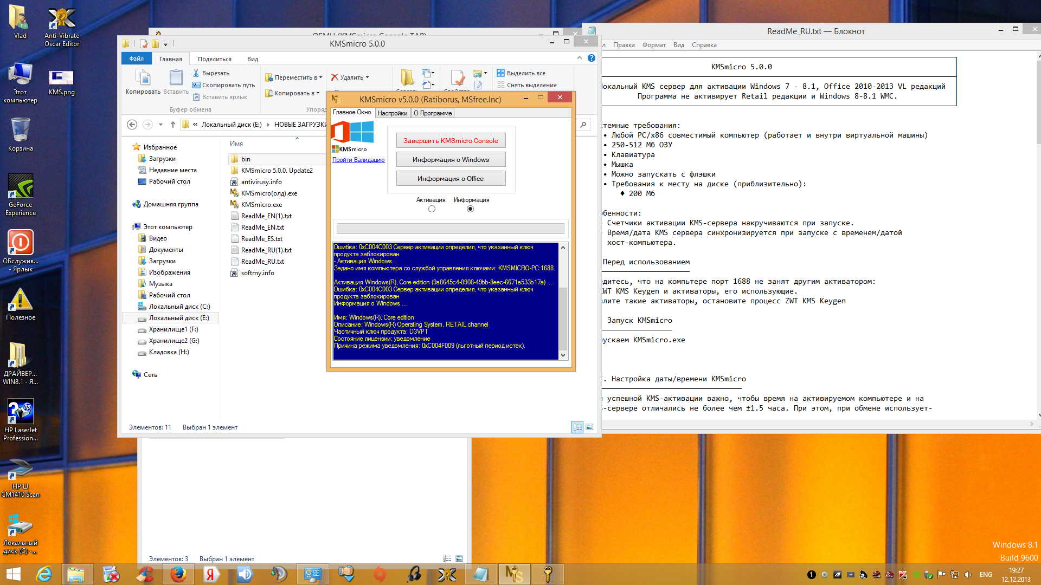Screen dimensions: 1041x585
Task: Select the Activation radio button
Action: pyautogui.click(x=432, y=209)
